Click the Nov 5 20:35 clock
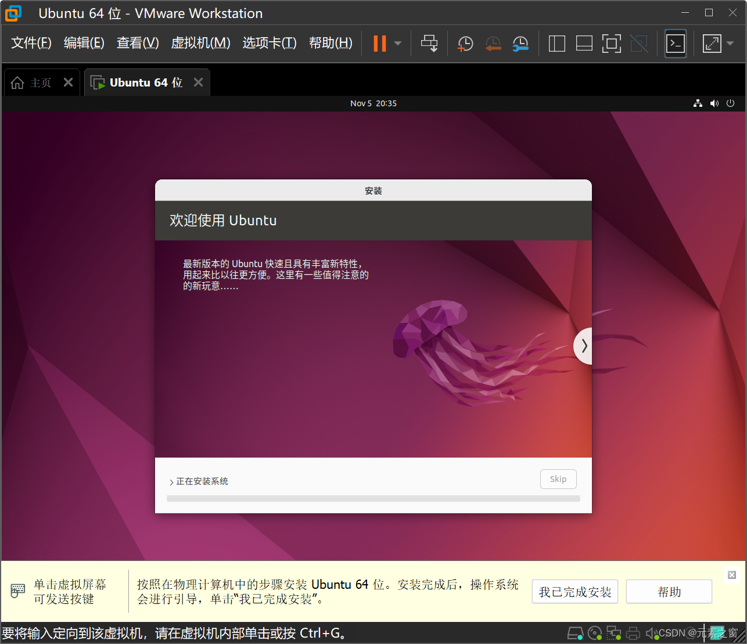 pos(373,103)
